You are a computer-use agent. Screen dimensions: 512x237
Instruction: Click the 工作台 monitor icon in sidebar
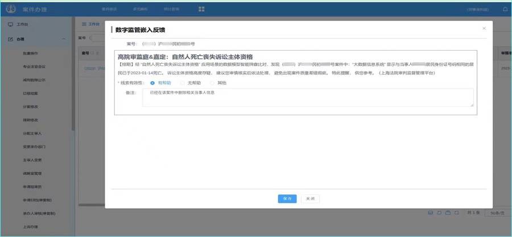10,25
